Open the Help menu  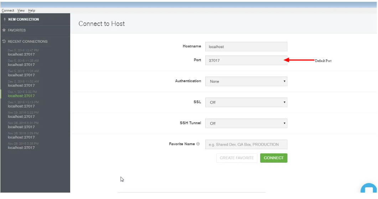[x=32, y=11]
